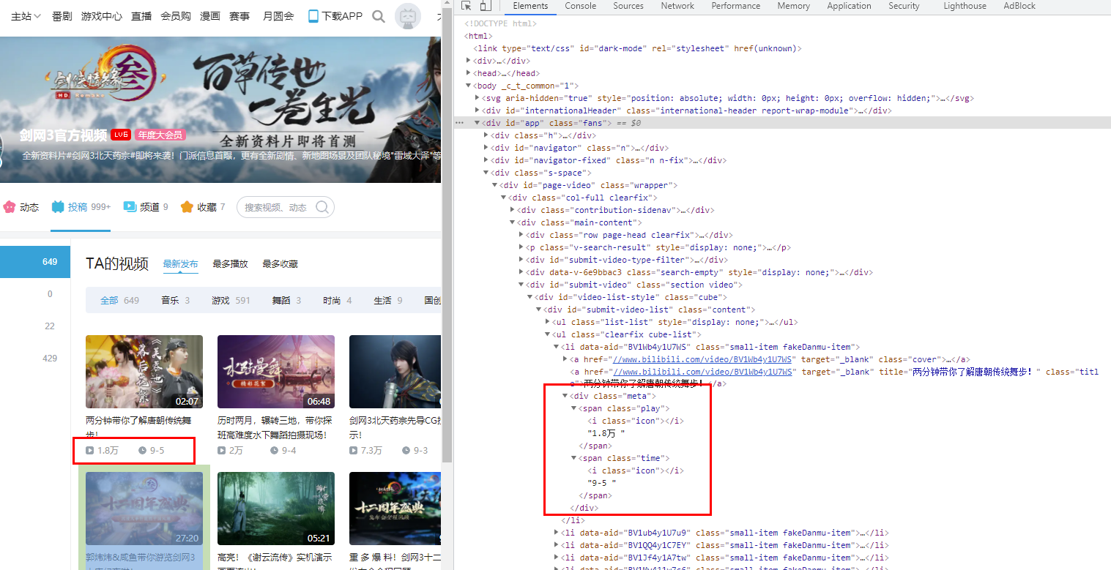Click the clock icon beside 9-3

click(x=406, y=450)
